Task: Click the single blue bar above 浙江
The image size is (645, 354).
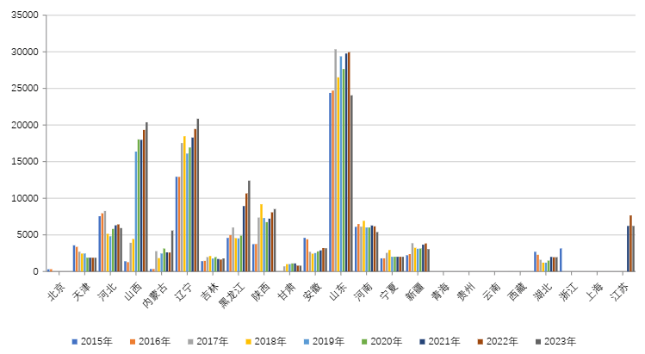Action: [561, 259]
